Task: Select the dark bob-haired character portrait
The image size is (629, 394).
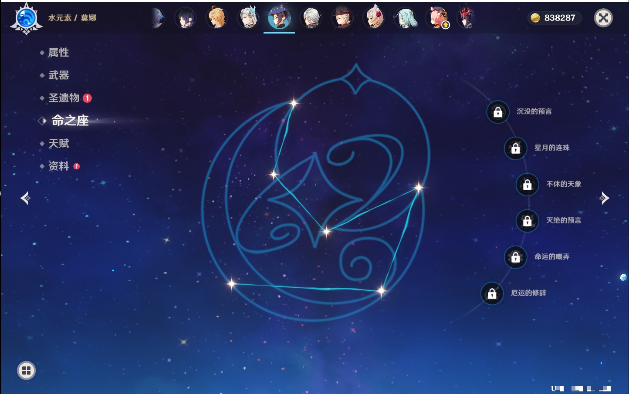Action: coord(185,18)
